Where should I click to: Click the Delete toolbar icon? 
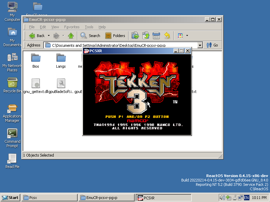[x=156, y=36]
